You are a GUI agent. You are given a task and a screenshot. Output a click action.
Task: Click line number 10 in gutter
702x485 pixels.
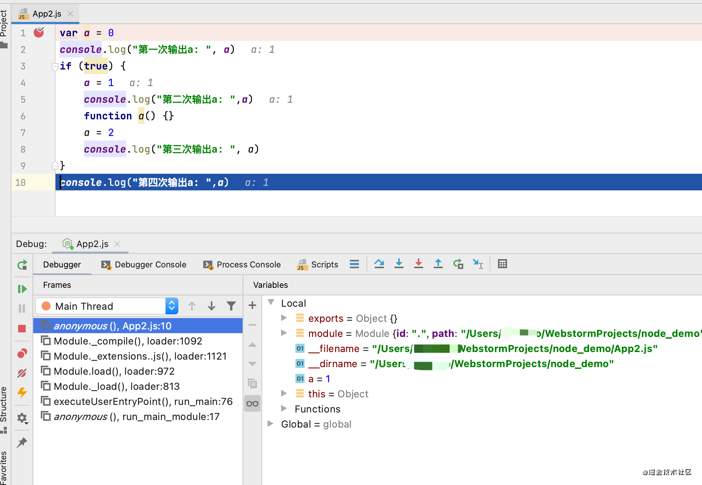[x=20, y=182]
